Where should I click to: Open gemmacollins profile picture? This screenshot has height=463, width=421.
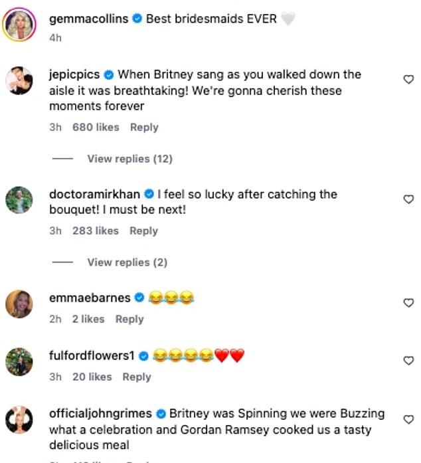tap(20, 25)
